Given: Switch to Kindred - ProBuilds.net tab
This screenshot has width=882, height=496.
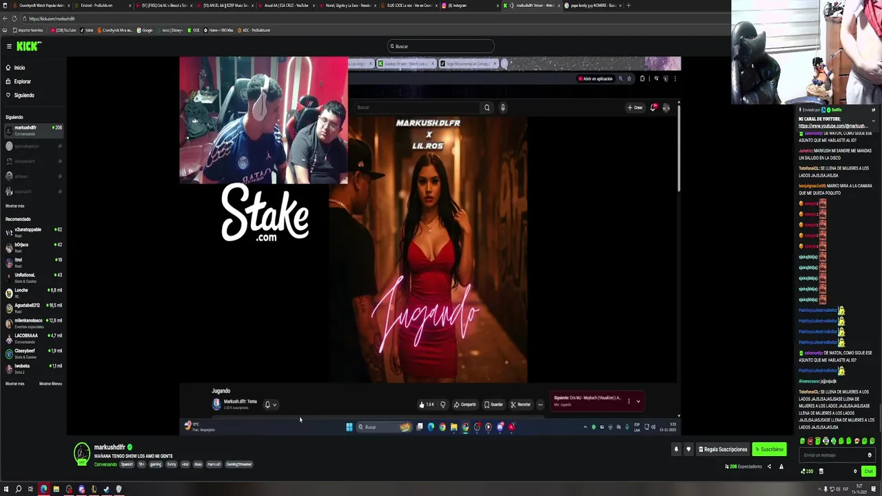Looking at the screenshot, I should pyautogui.click(x=102, y=6).
